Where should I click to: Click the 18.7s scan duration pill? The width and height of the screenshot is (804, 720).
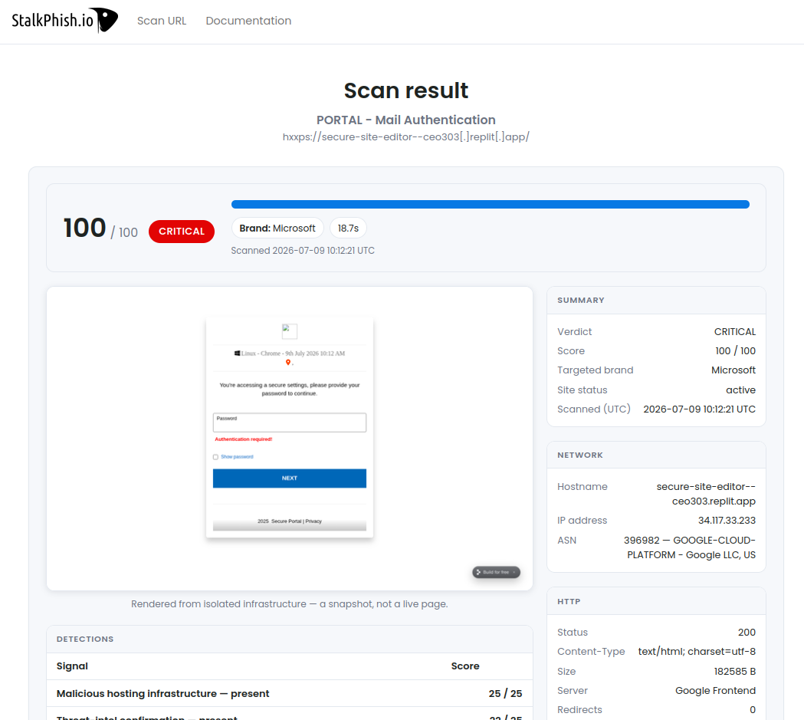click(348, 228)
